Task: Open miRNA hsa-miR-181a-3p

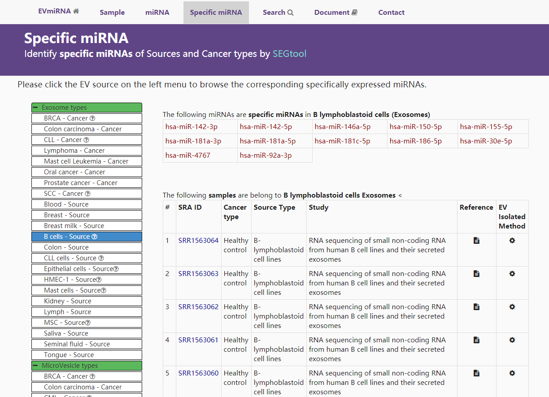Action: [x=193, y=141]
